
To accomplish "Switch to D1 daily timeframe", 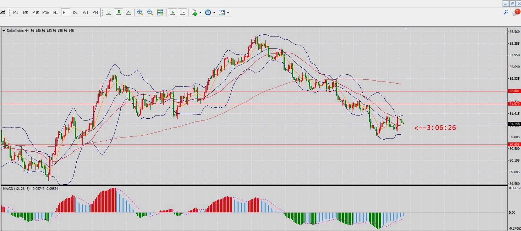I will [x=75, y=12].
